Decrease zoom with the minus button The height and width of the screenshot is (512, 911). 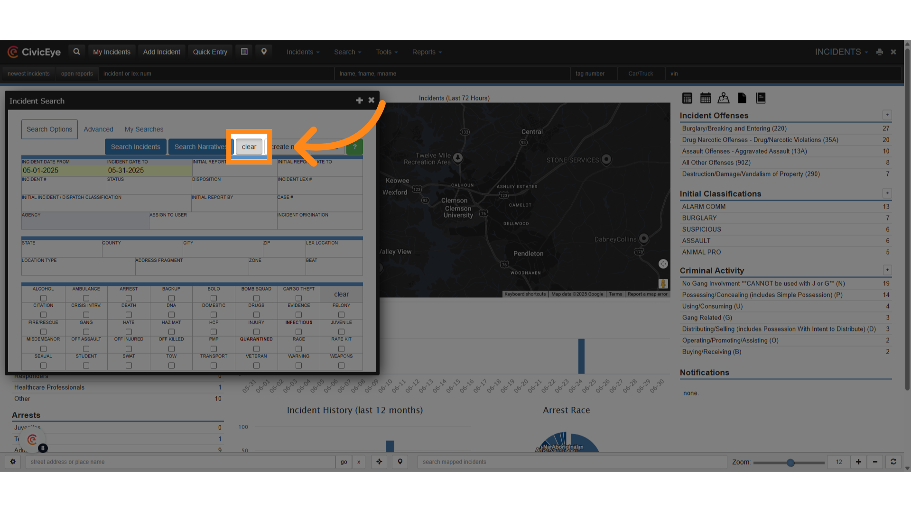(x=875, y=462)
